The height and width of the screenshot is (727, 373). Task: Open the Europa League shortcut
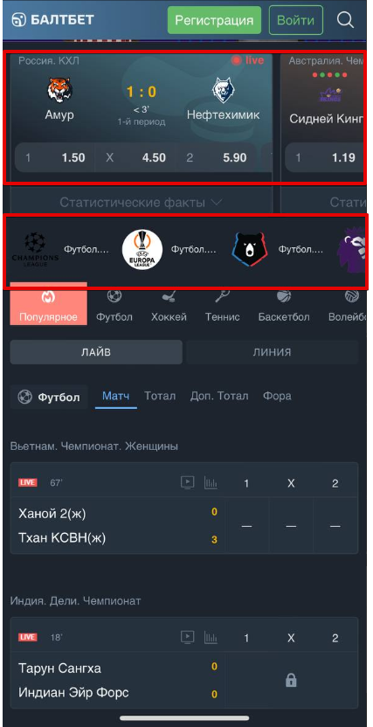click(142, 249)
